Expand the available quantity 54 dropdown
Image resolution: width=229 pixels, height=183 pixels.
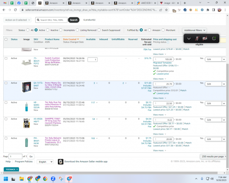coord(97,119)
